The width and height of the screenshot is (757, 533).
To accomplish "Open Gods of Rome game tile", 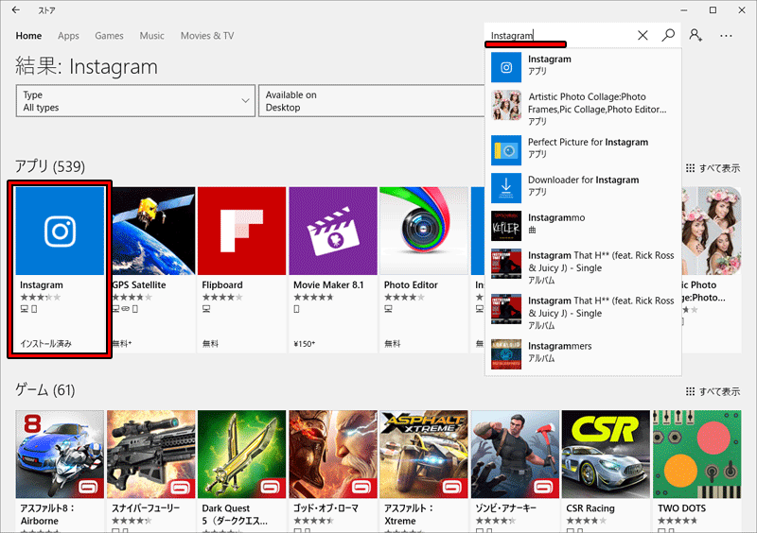I will [333, 471].
